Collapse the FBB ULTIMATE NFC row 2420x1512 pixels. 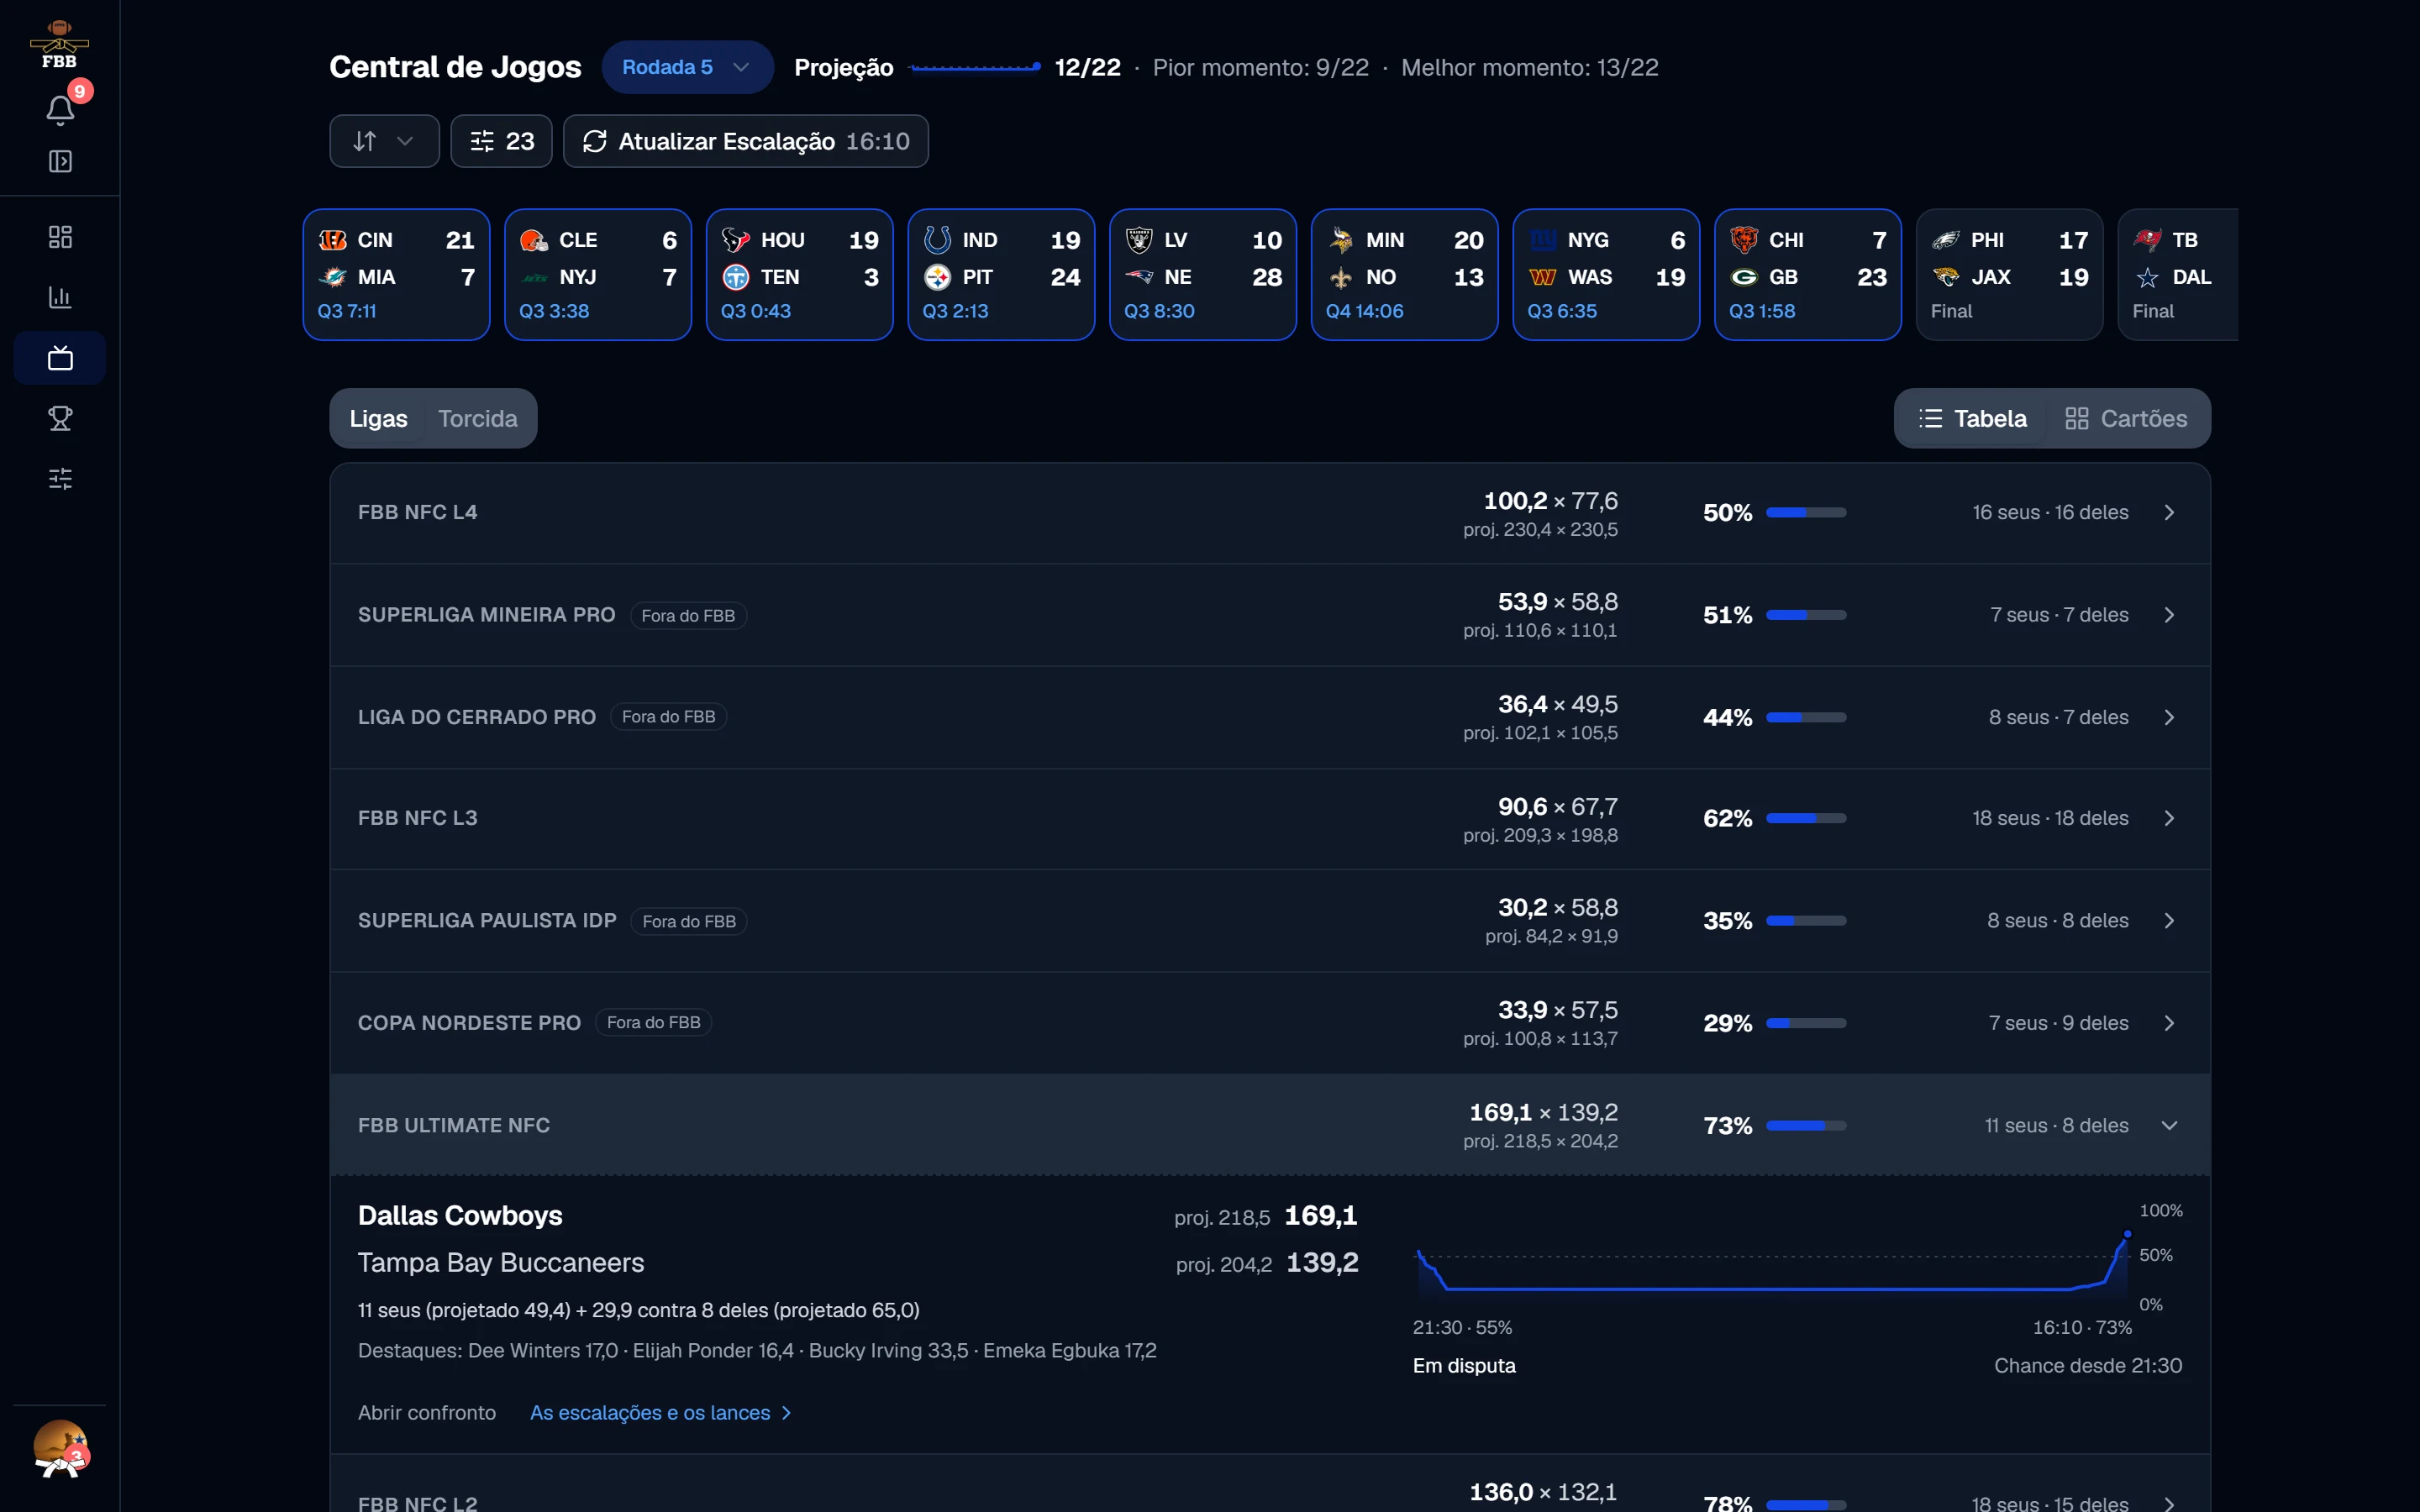[1270, 1125]
